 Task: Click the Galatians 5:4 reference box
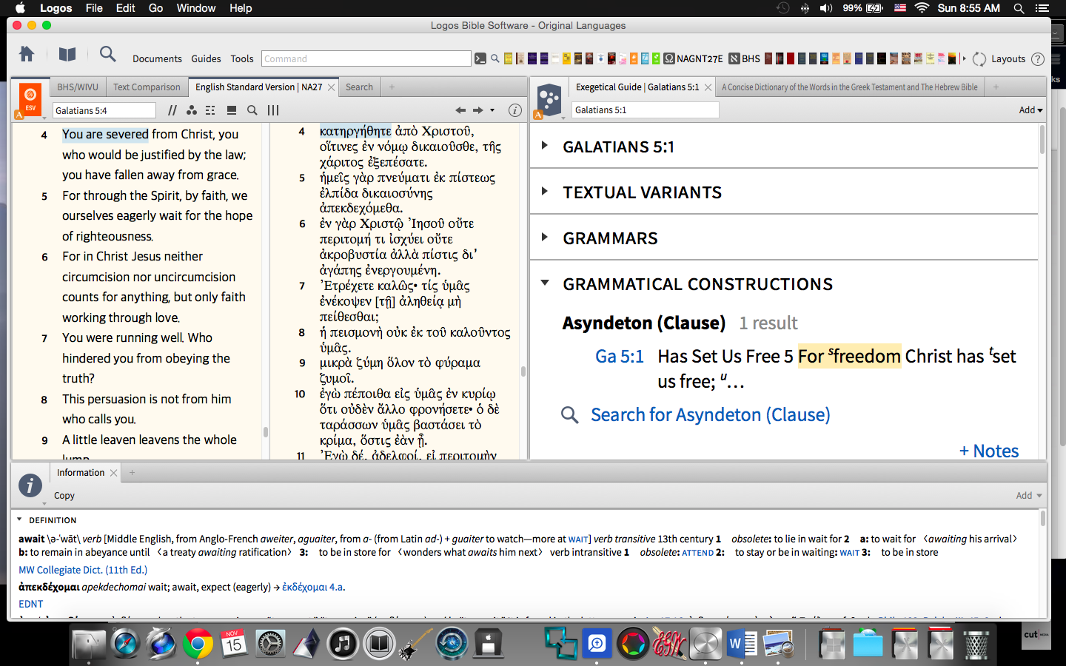[x=104, y=110]
